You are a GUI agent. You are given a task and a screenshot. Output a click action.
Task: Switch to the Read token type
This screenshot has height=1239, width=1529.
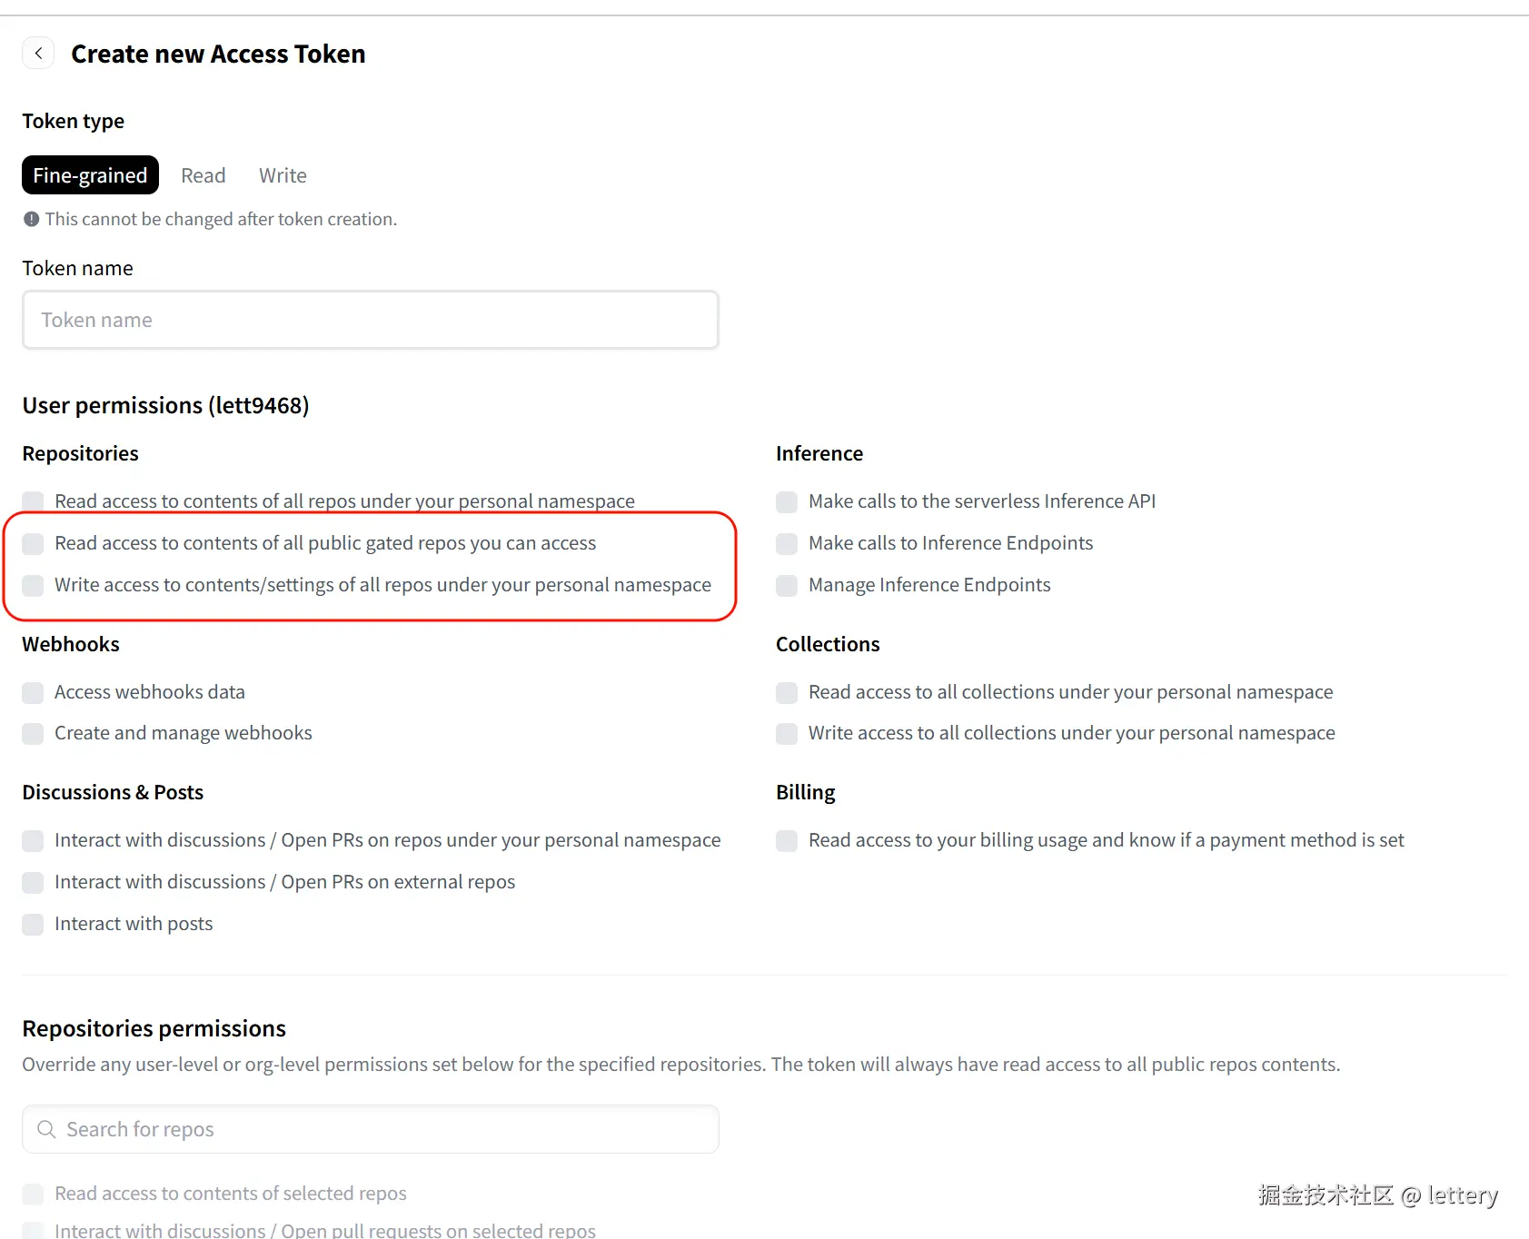(203, 175)
